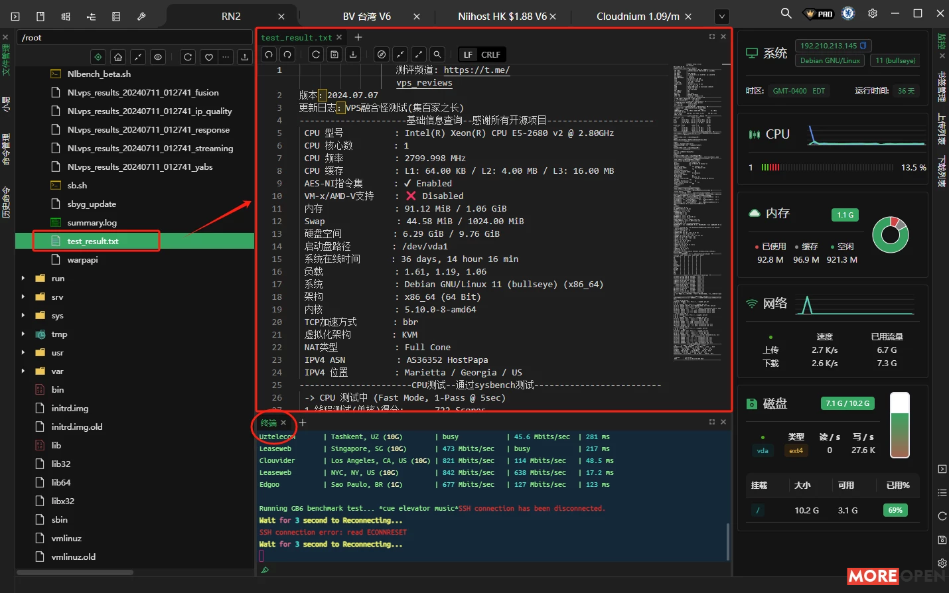Click the home icon in the file manager toolbar
This screenshot has height=593, width=949.
tap(117, 57)
